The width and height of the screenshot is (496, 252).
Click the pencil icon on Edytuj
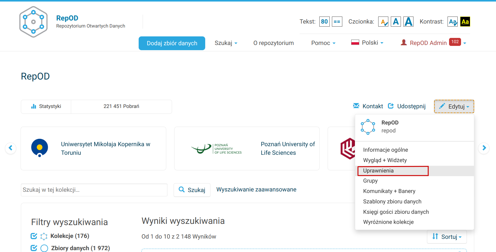pyautogui.click(x=442, y=106)
